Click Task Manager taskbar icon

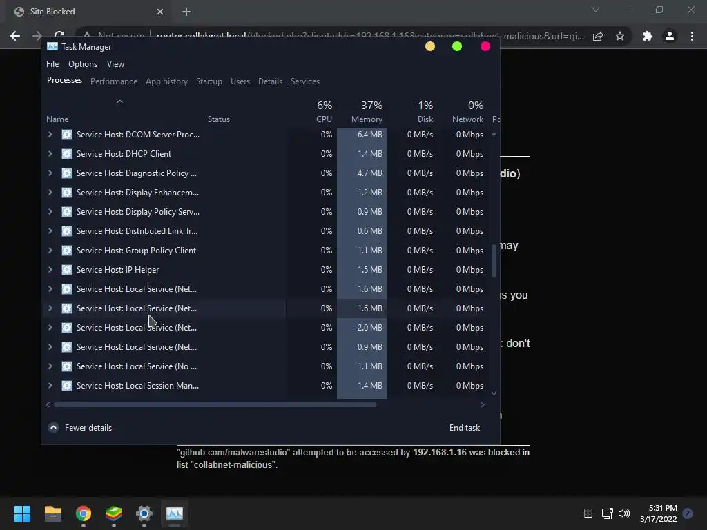tap(175, 513)
